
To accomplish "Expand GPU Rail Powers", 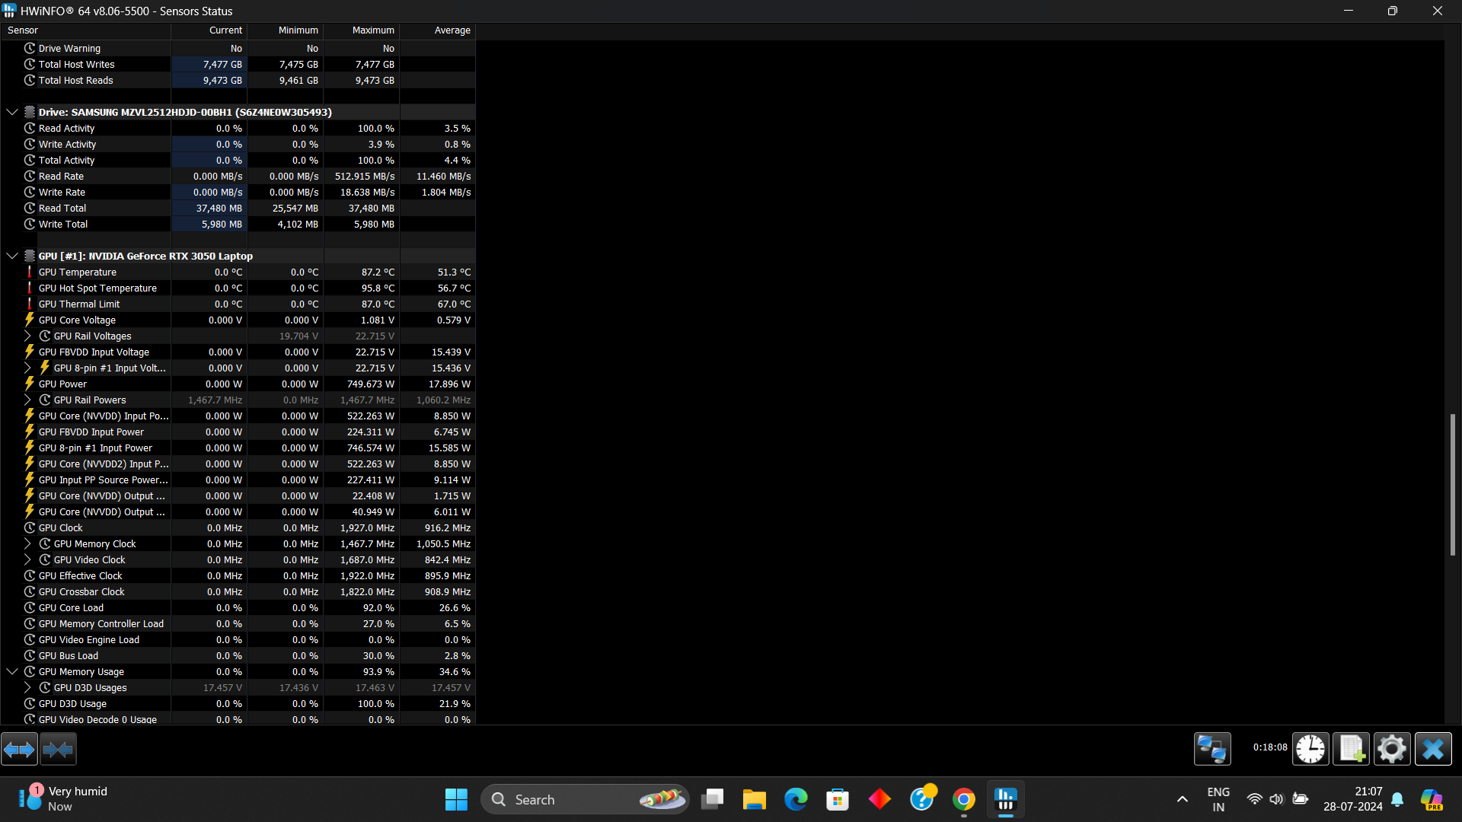I will pyautogui.click(x=27, y=400).
